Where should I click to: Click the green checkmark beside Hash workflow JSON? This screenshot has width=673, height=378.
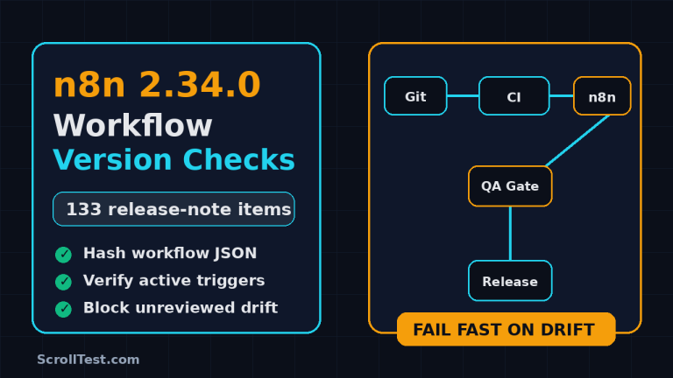pyautogui.click(x=63, y=255)
